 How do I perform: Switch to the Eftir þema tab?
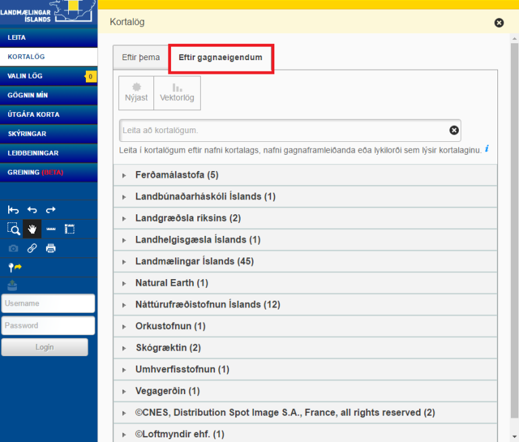(141, 57)
